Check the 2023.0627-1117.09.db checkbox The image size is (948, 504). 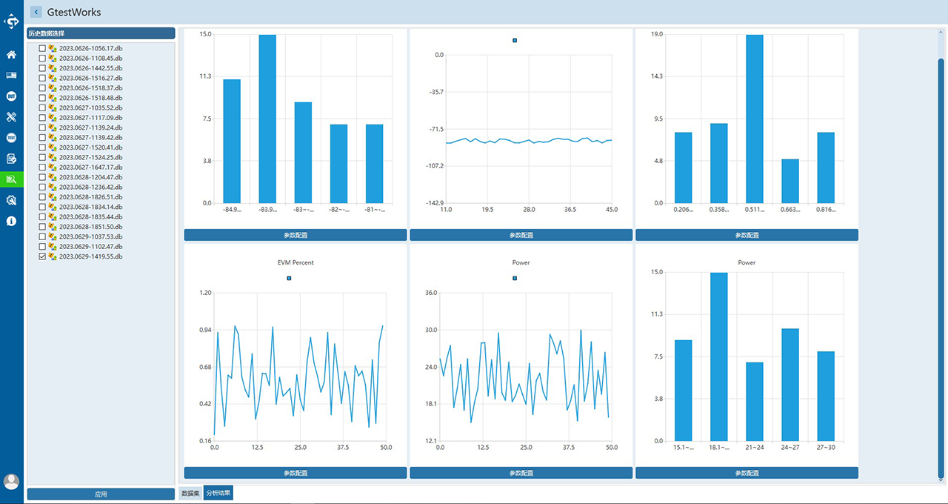42,118
